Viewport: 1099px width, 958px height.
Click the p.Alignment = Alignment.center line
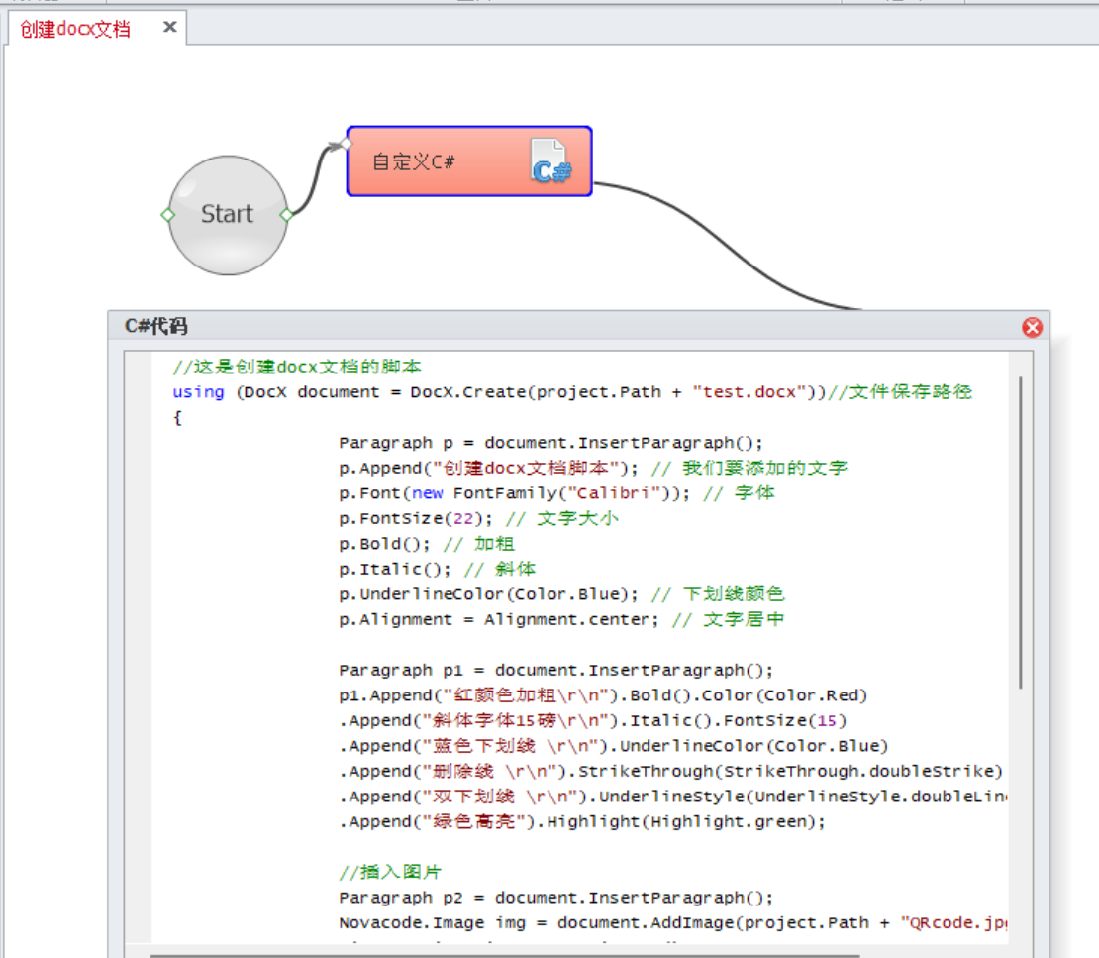[x=562, y=619]
